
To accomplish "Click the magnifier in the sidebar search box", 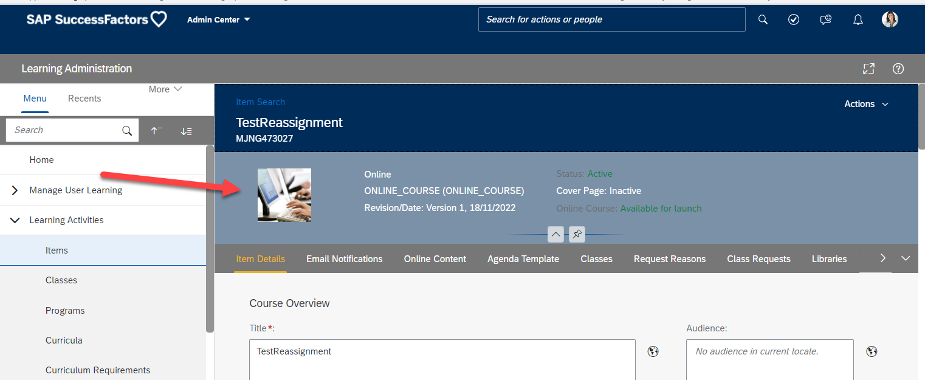I will [127, 130].
